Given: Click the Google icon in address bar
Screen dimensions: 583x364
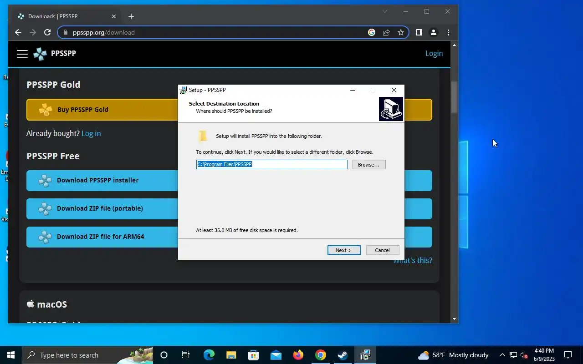Looking at the screenshot, I should [372, 32].
